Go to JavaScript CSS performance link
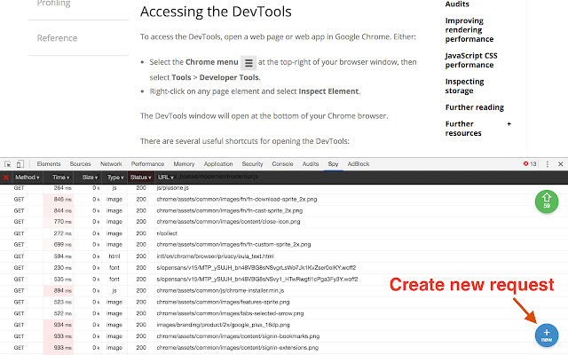Viewport: 568px width, 355px height. pyautogui.click(x=471, y=60)
